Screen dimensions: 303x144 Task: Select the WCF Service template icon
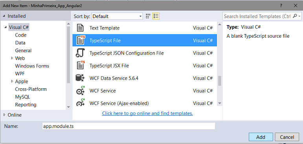point(80,91)
